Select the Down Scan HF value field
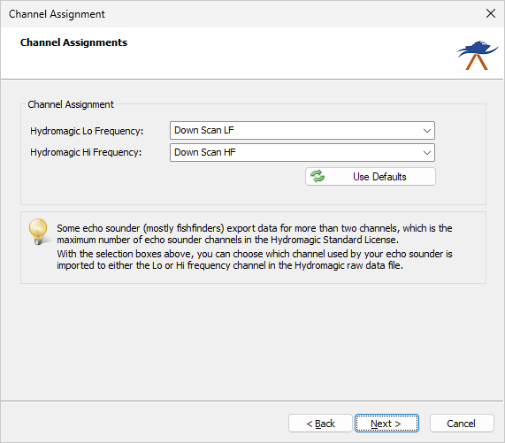Viewport: 505px width, 443px height. tap(302, 152)
